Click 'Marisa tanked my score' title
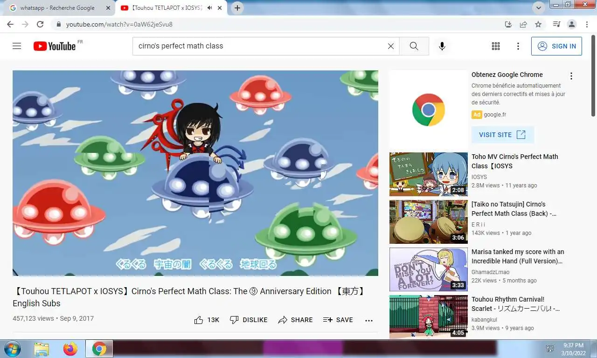 pos(518,256)
